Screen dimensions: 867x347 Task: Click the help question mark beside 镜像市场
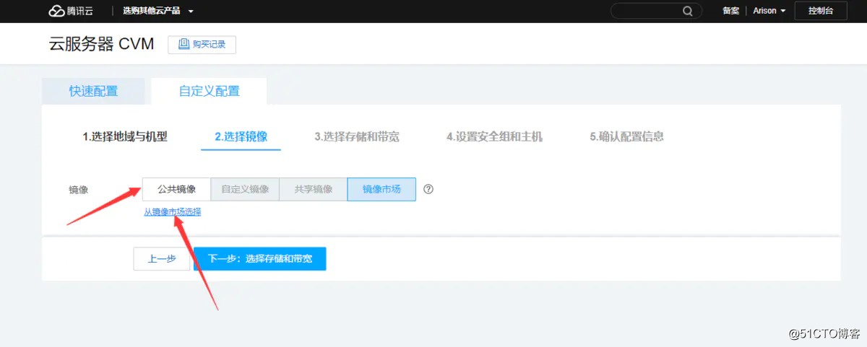pos(428,189)
